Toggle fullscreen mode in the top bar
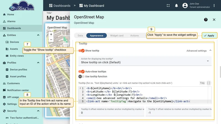The width and height of the screenshot is (221, 124). click(168, 6)
